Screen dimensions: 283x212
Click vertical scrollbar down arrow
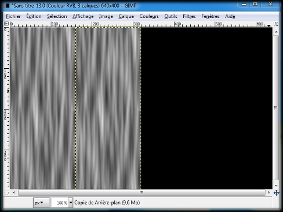[x=276, y=185]
